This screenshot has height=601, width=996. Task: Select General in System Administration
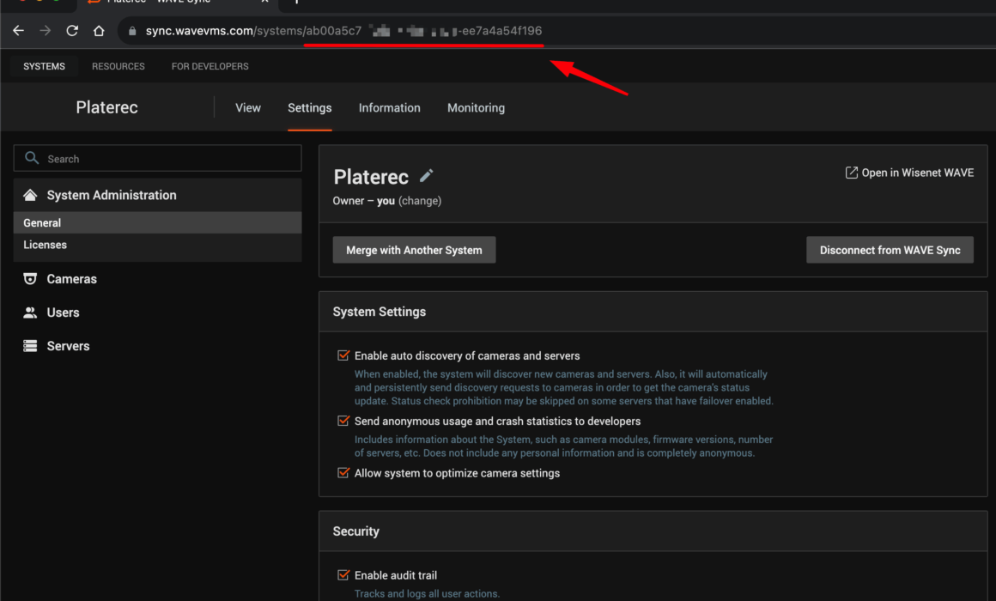(157, 222)
